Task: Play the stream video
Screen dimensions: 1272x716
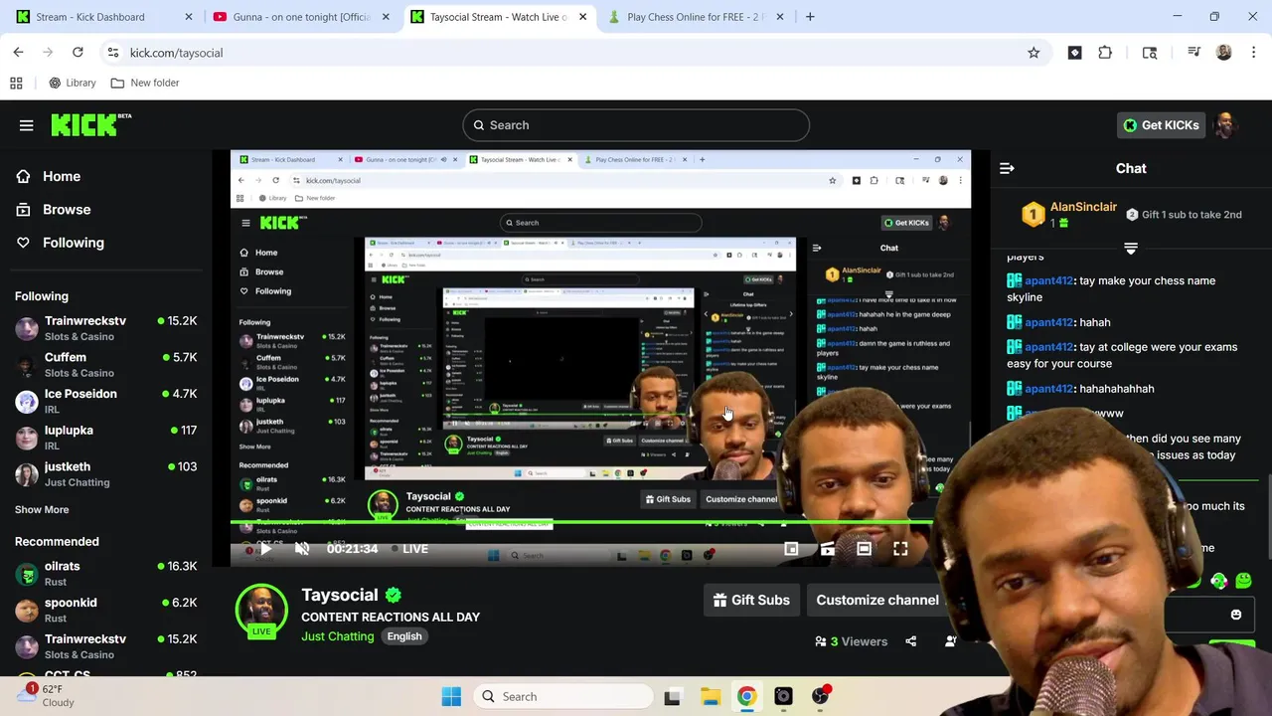Action: (x=265, y=549)
